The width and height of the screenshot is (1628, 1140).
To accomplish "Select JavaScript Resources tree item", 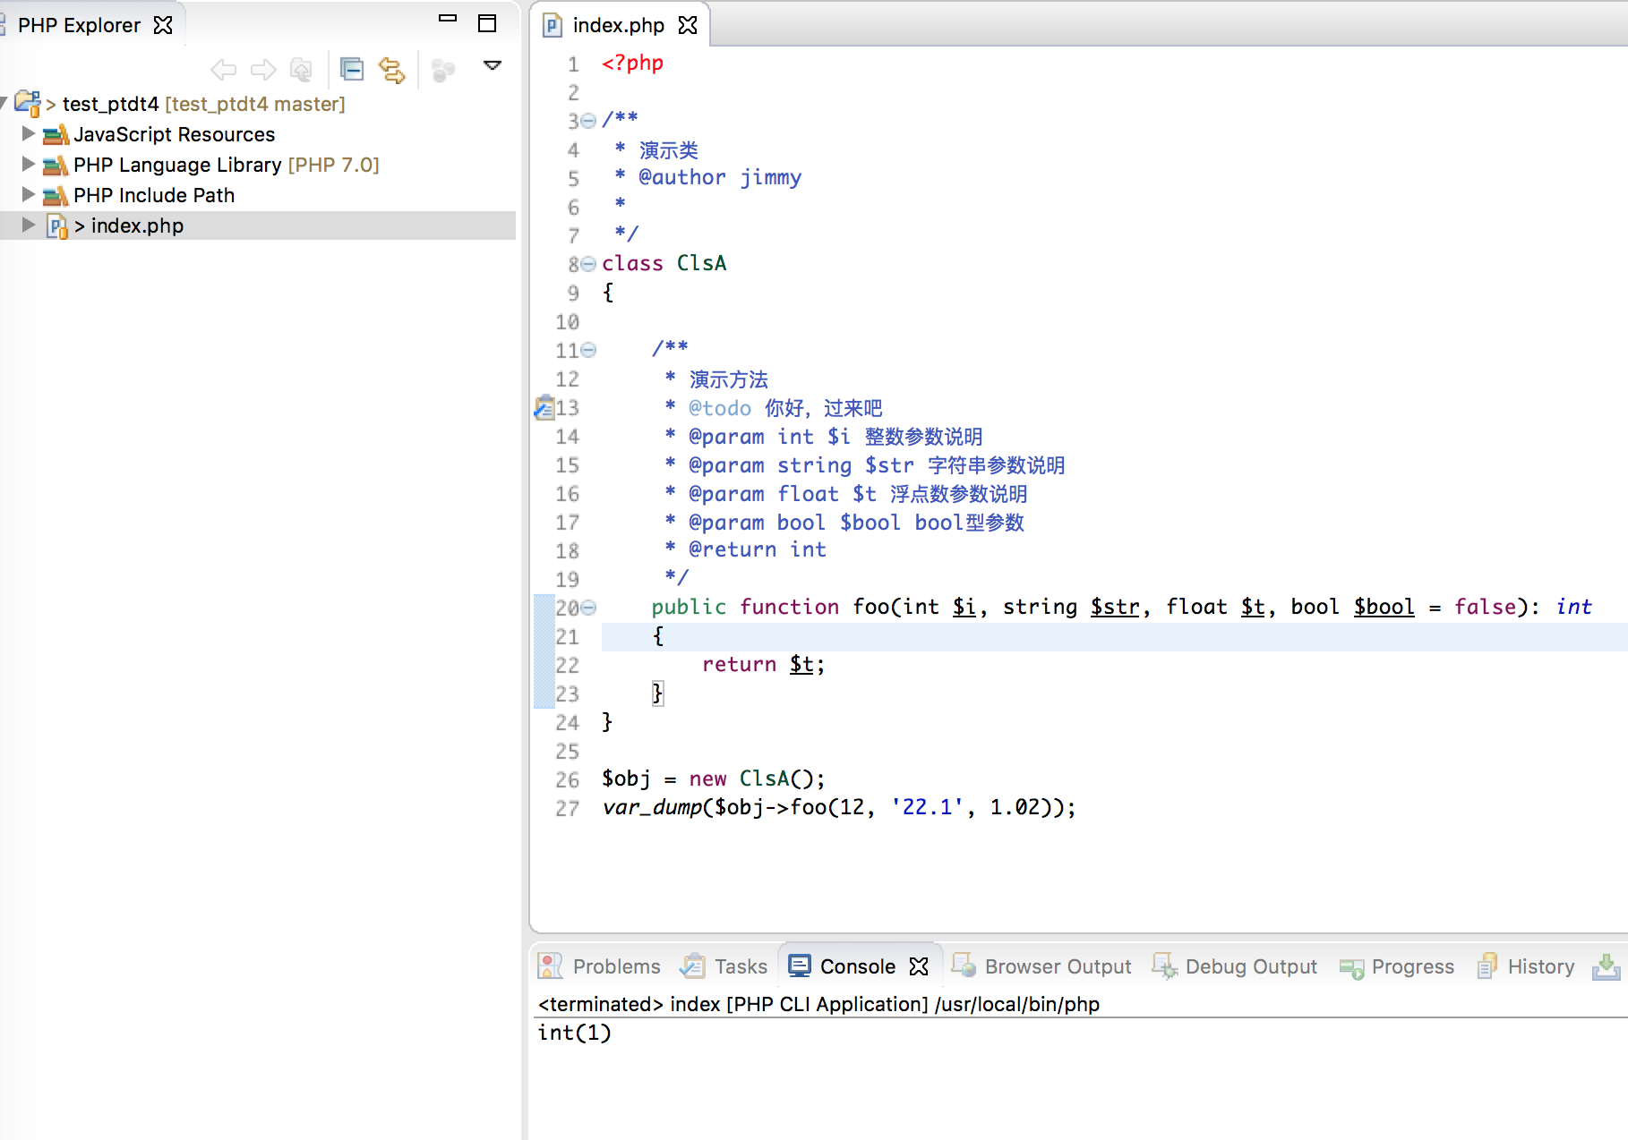I will (x=174, y=134).
